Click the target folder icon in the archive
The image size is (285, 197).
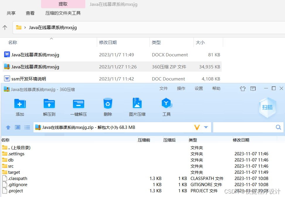(x=5, y=172)
